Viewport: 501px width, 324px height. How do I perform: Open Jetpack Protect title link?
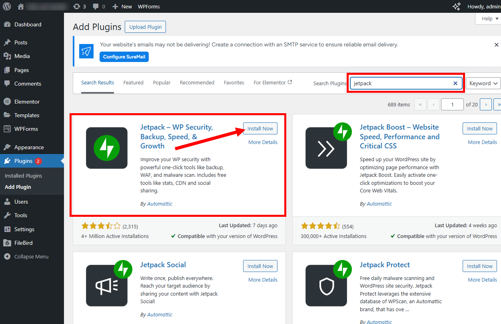(385, 265)
